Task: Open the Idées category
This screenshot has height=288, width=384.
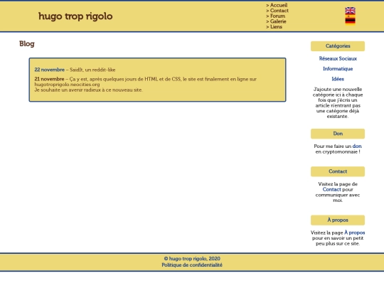Action: point(338,79)
